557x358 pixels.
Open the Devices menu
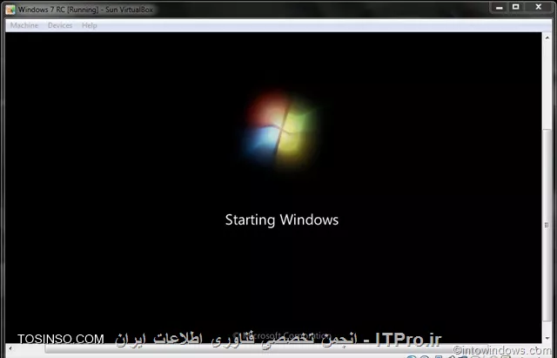tap(60, 25)
